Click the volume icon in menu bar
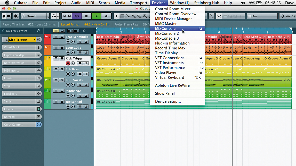296x166 pixels. (x=243, y=3)
